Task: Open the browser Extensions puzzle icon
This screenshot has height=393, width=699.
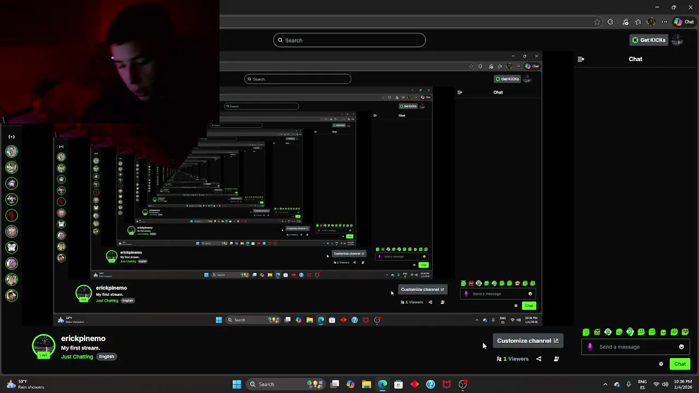Action: tap(610, 22)
